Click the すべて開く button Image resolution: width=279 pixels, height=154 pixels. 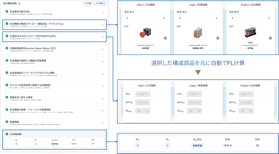pos(88,3)
